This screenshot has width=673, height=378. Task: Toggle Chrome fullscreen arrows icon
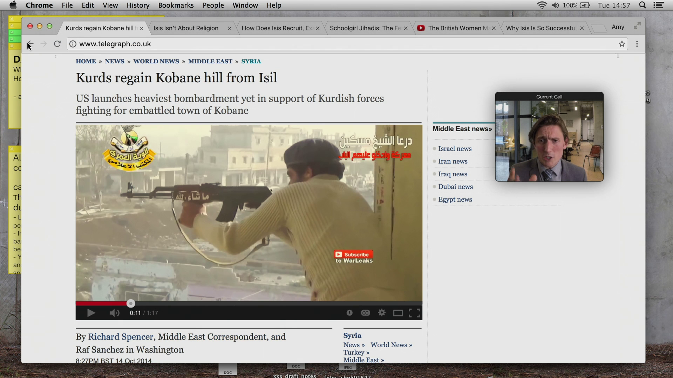[x=637, y=26]
